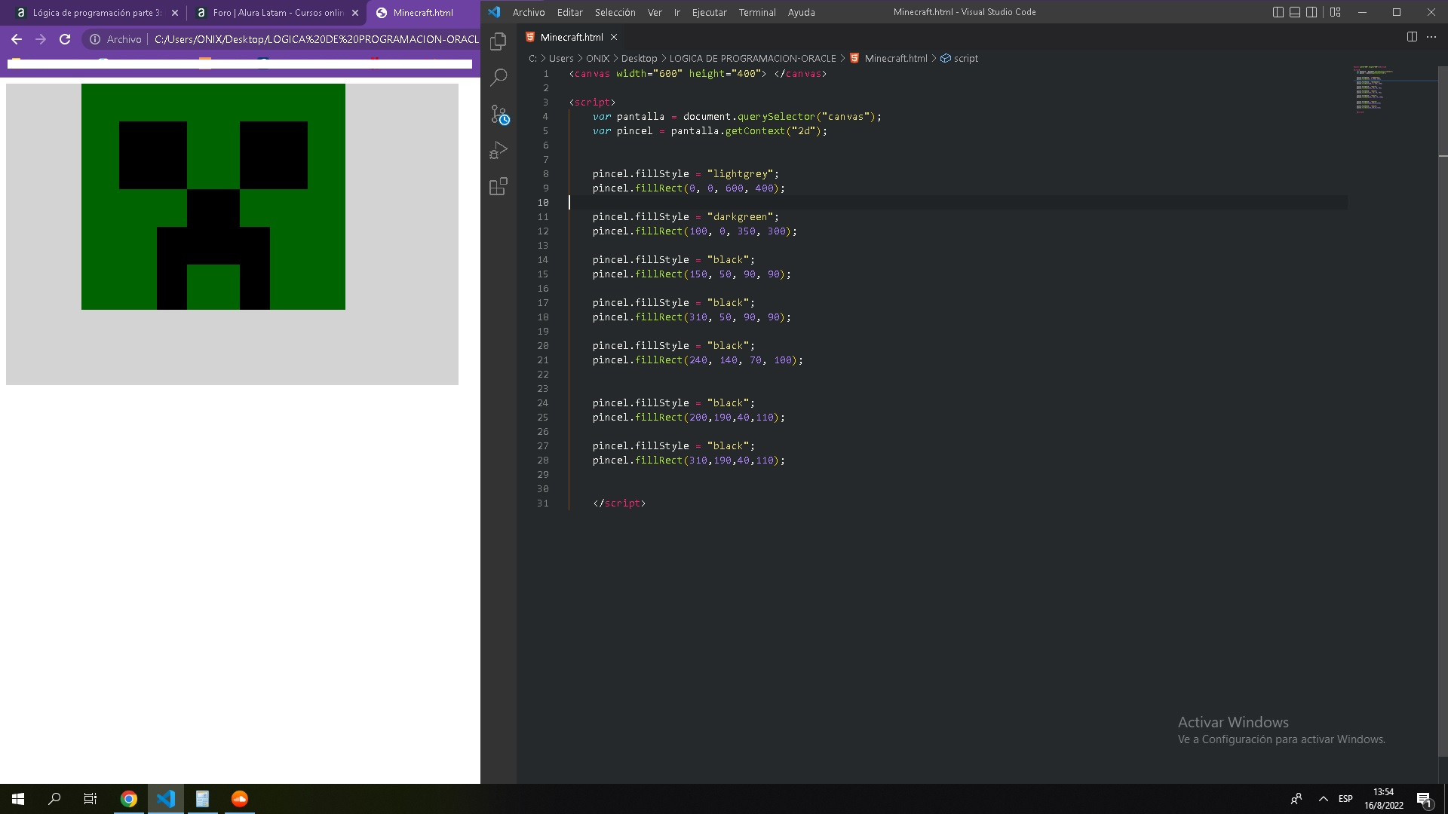The image size is (1448, 814).
Task: Open the Ver menu
Action: click(655, 12)
